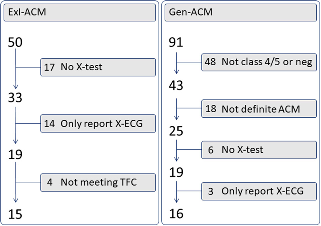Click the '4 Not meeting TFC' box
The image size is (321, 226).
tap(98, 182)
